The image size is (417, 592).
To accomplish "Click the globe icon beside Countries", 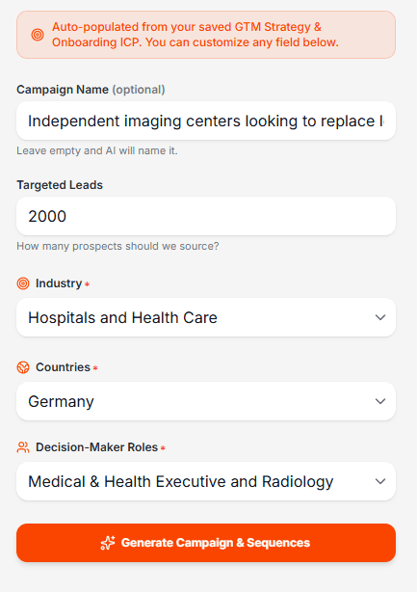I will click(x=23, y=367).
